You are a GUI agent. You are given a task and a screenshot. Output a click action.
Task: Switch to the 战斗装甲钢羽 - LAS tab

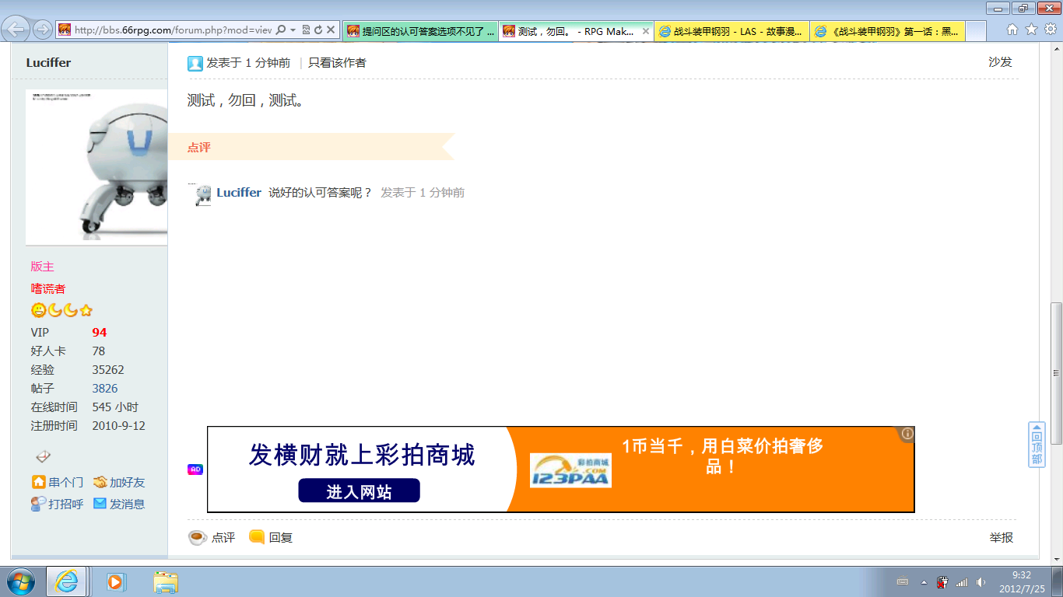[731, 31]
